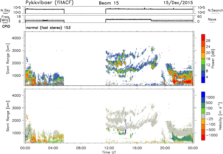Click the 'N.Search' legend label

pyautogui.click(x=215, y=10)
